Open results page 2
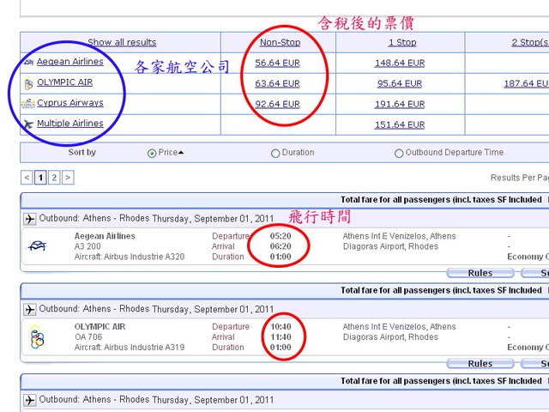 tap(54, 178)
